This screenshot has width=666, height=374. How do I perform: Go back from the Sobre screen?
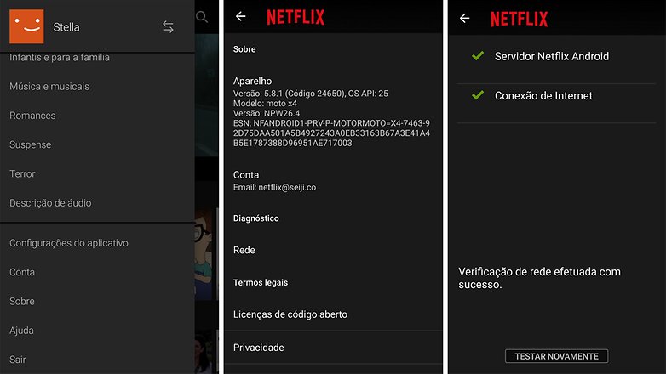[241, 16]
